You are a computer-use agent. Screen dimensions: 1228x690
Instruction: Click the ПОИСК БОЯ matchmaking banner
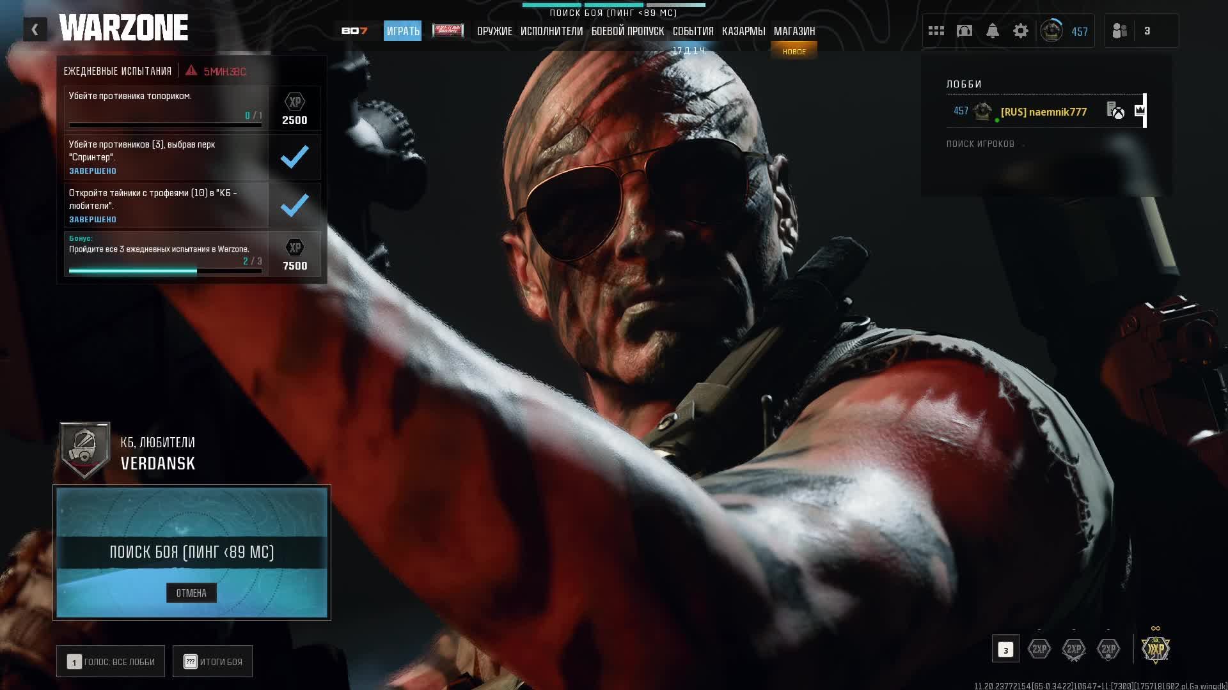point(191,552)
